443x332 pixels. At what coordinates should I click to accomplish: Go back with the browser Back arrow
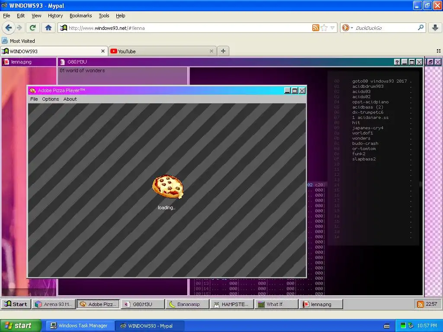(x=8, y=28)
